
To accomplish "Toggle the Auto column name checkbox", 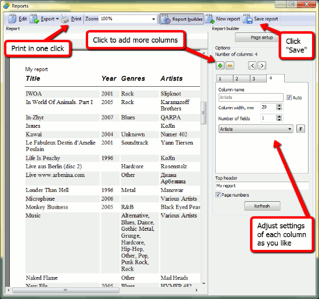I will click(x=289, y=98).
